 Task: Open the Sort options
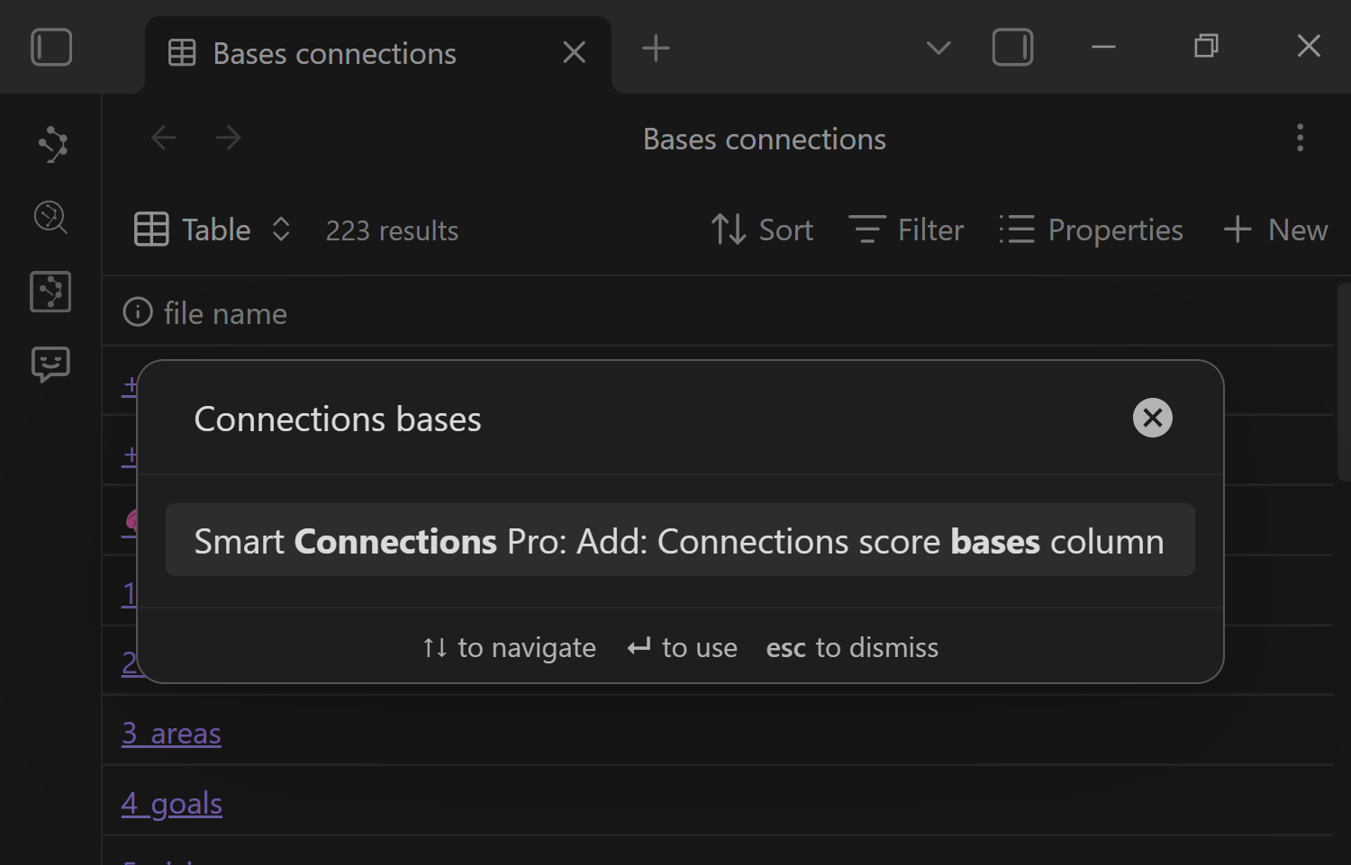pyautogui.click(x=762, y=230)
